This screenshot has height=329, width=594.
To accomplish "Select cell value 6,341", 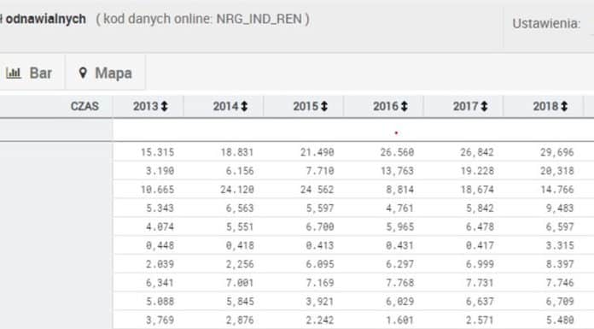I will [x=160, y=282].
